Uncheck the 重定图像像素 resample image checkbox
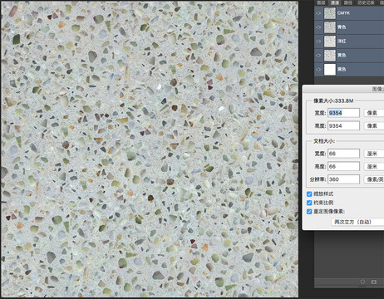 [309, 212]
